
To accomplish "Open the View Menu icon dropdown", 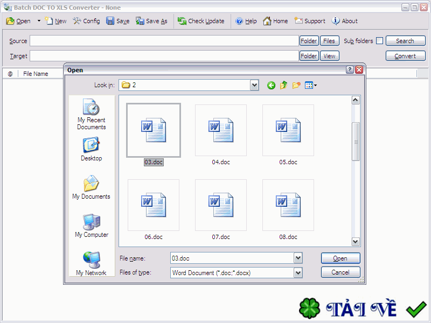I will click(x=311, y=86).
